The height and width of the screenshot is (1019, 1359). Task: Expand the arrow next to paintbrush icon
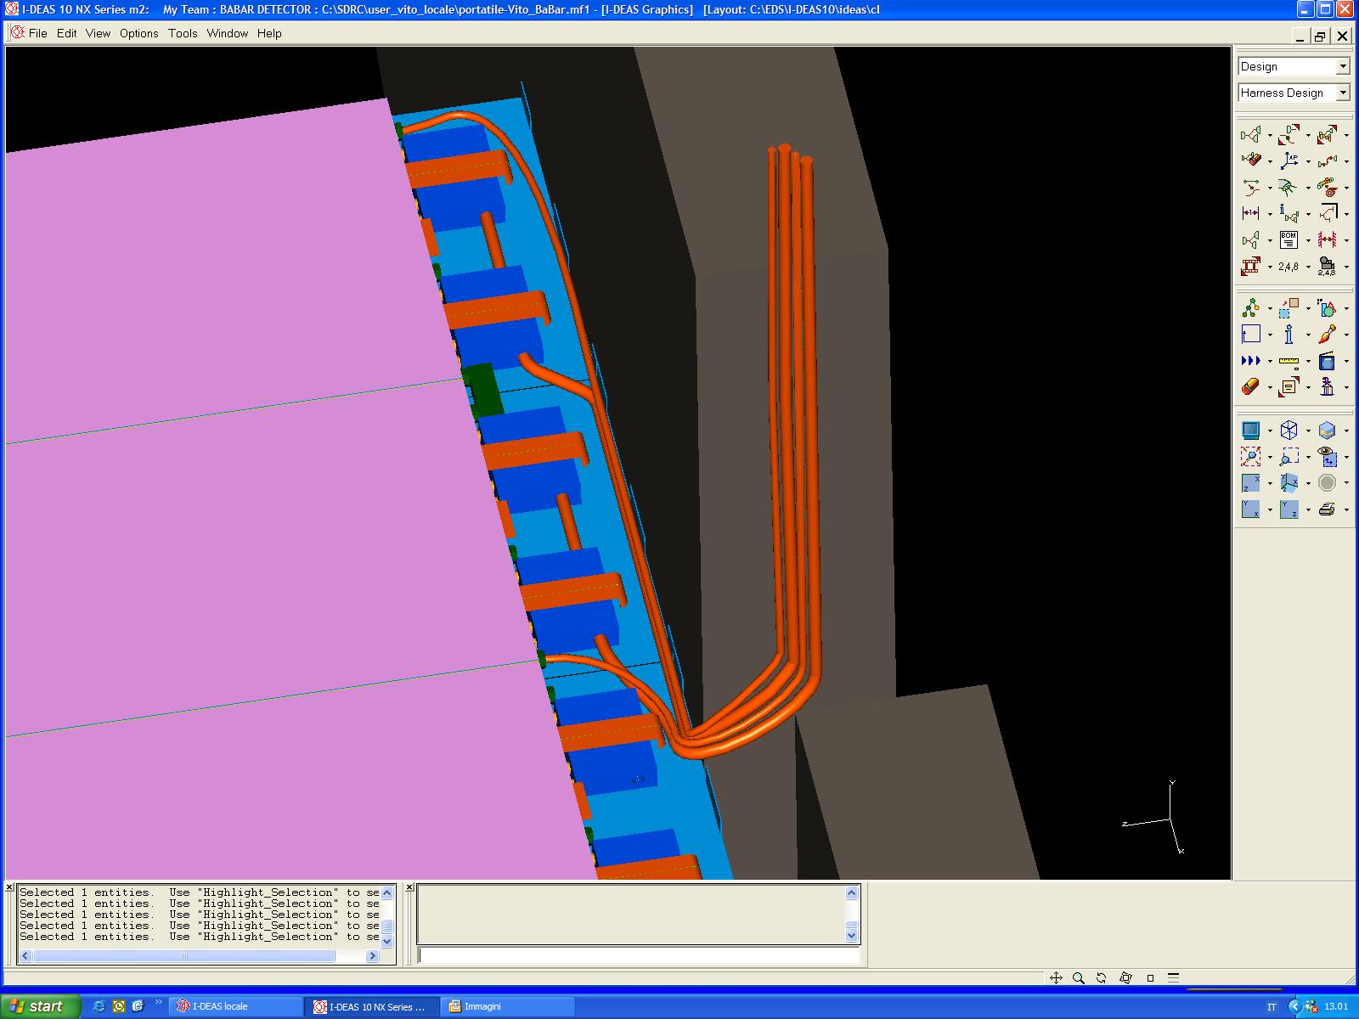(1346, 336)
